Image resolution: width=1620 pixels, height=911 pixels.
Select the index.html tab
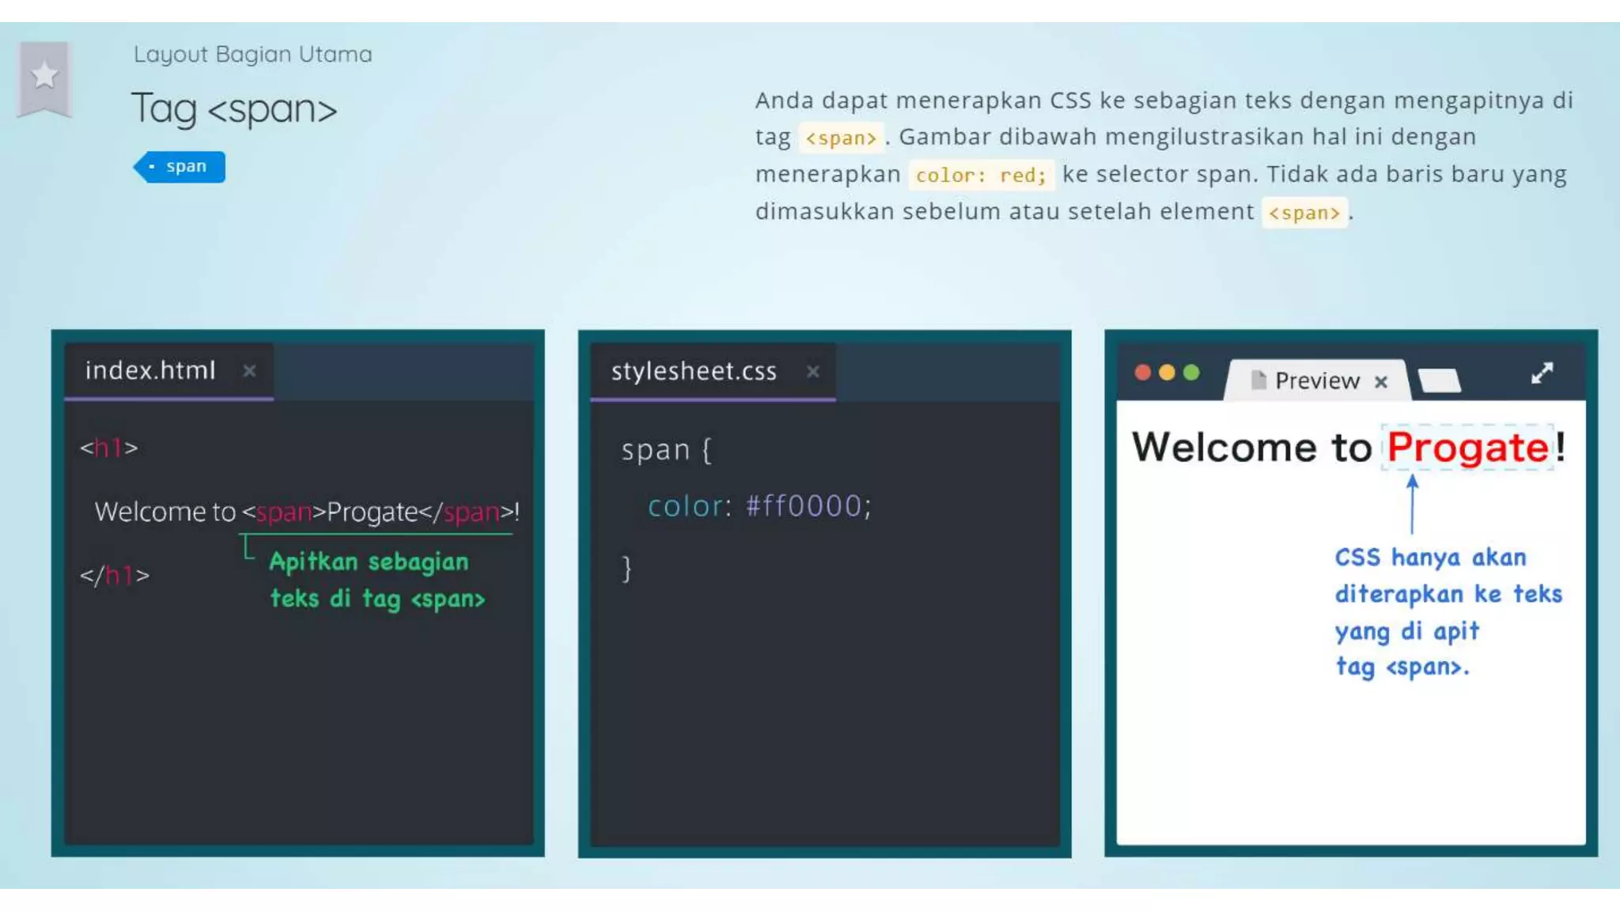(150, 370)
